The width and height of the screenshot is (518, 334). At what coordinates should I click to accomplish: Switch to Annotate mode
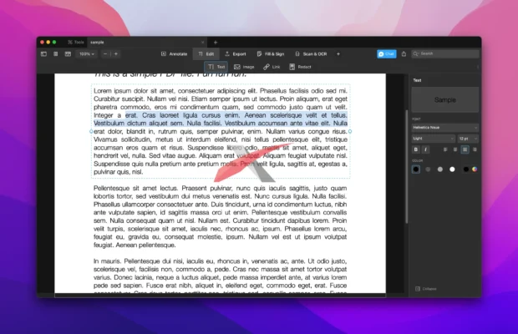coord(174,53)
